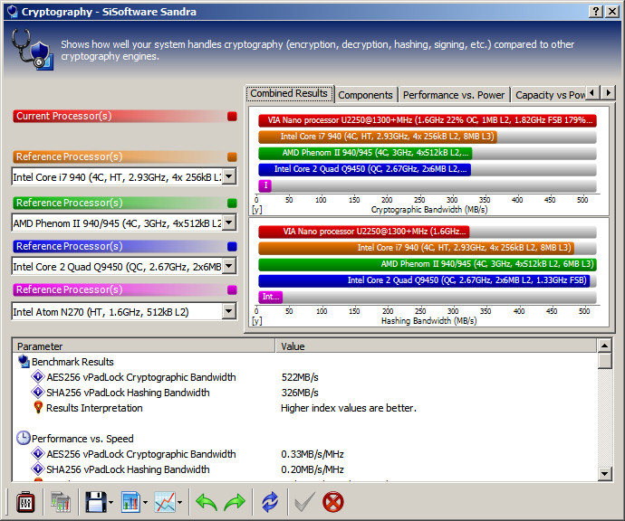Image resolution: width=625 pixels, height=521 pixels.
Task: Go back with green left arrow
Action: click(x=207, y=501)
